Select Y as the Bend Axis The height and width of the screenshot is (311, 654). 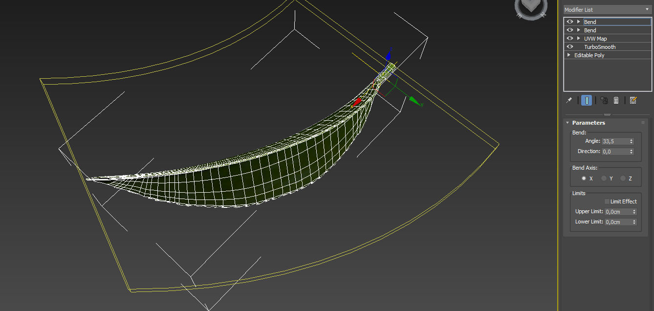[x=604, y=178]
